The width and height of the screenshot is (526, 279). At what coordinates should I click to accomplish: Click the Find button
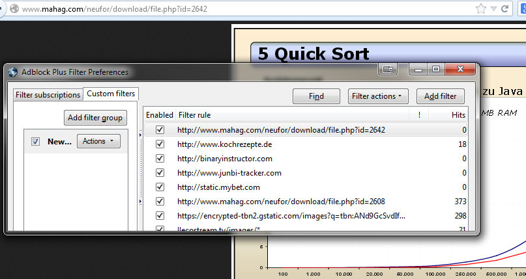pyautogui.click(x=316, y=96)
